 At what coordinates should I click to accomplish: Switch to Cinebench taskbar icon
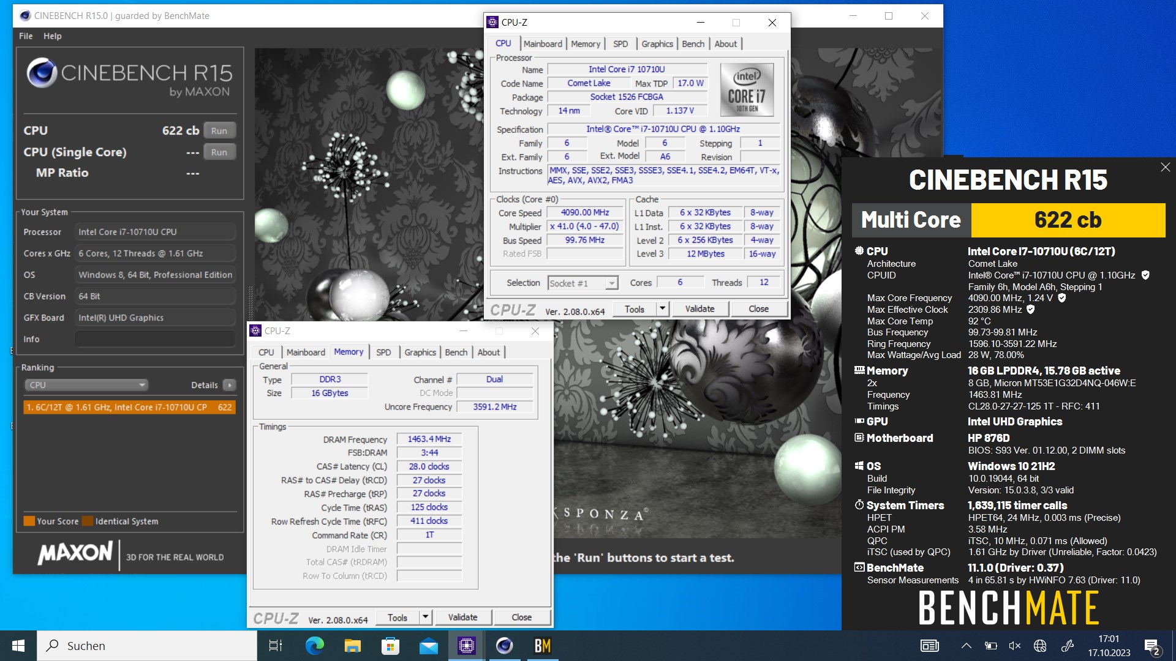click(x=504, y=646)
